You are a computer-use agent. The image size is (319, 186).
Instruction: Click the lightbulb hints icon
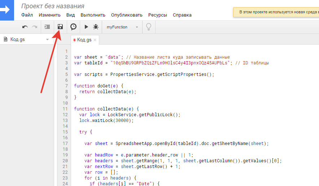[x=149, y=27]
